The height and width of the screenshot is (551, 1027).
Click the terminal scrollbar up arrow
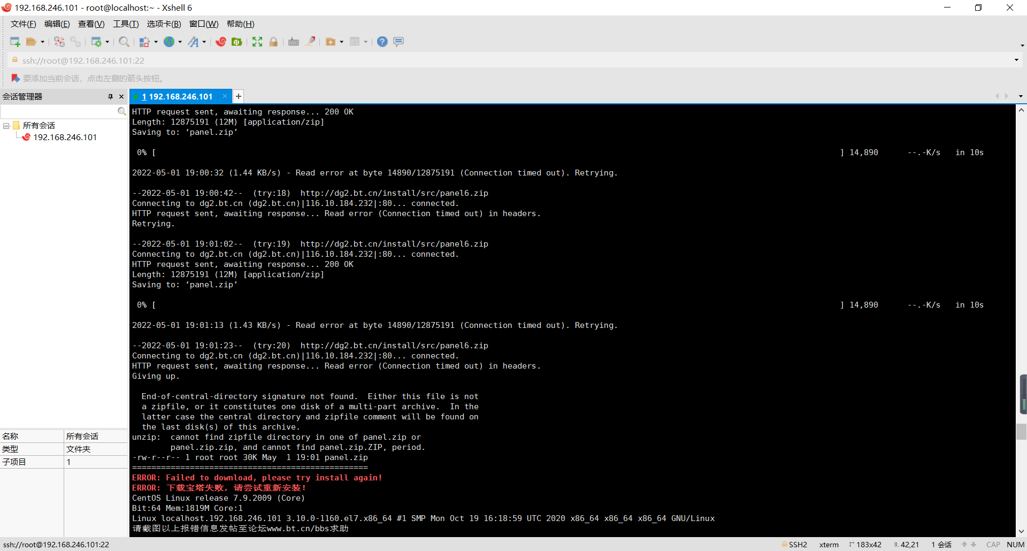coord(1021,110)
